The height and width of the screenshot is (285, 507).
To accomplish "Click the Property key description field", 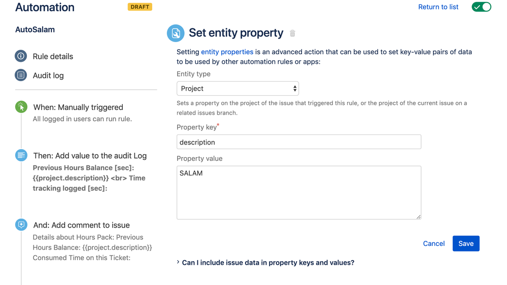I will pos(299,142).
